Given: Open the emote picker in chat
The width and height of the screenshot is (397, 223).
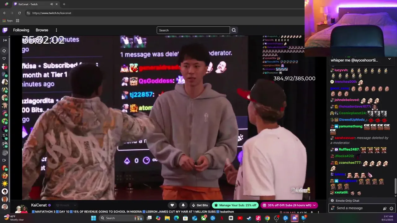Looking at the screenshot, I should coord(391,208).
